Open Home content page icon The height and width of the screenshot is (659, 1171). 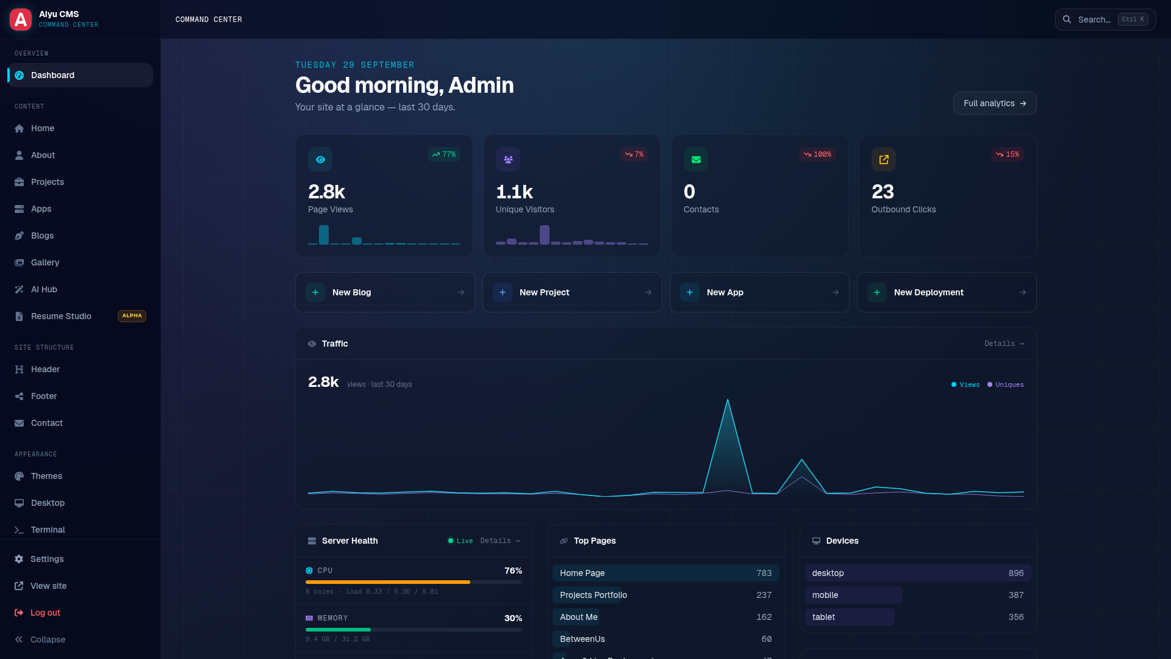(x=19, y=128)
